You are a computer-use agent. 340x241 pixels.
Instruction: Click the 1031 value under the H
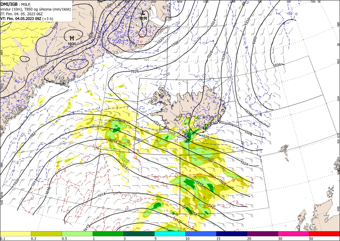[x=72, y=44]
